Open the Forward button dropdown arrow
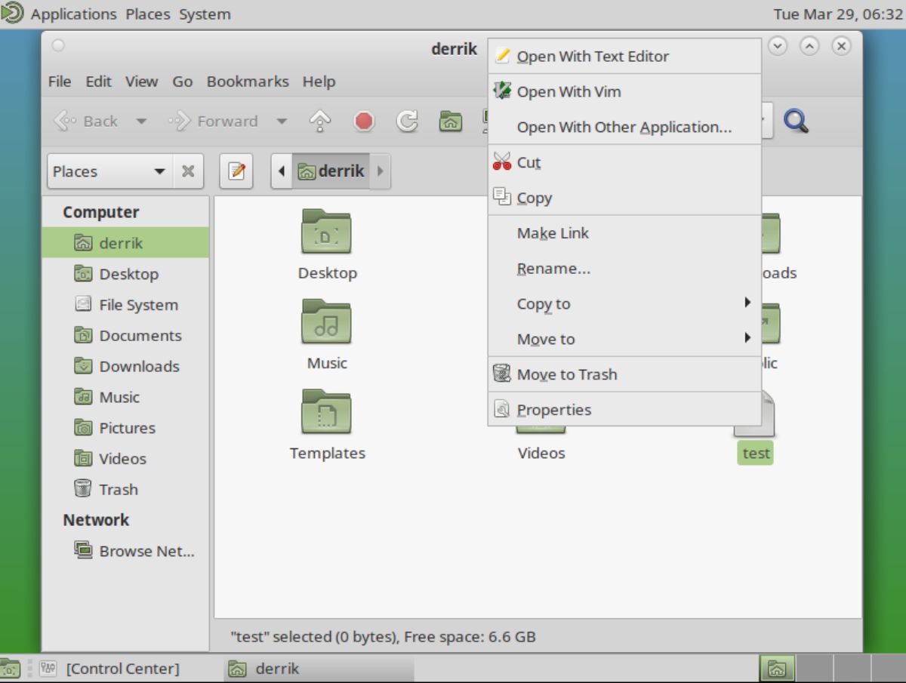Screen dimensions: 906x683 pos(282,121)
